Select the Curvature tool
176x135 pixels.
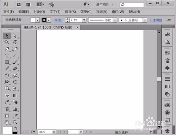[15, 49]
